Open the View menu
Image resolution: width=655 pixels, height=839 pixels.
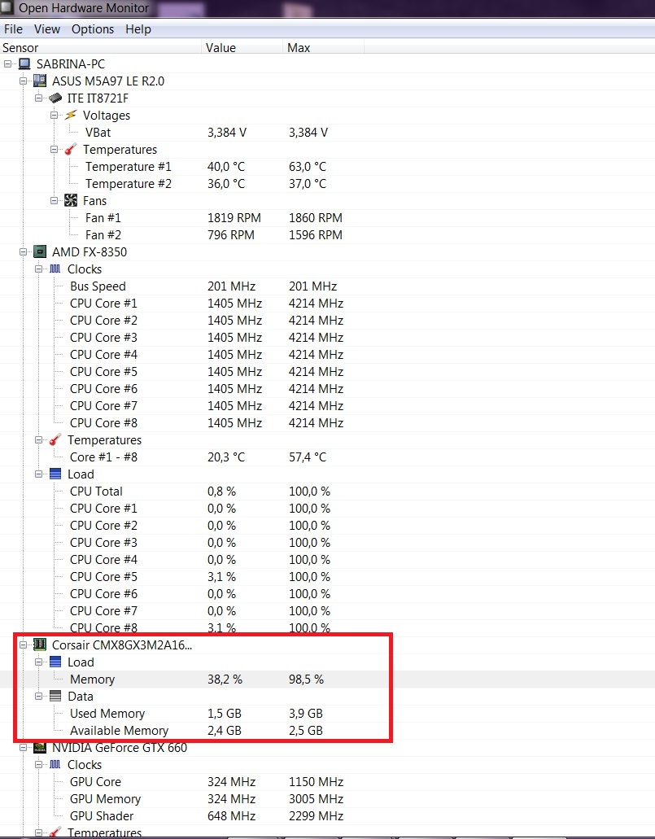pos(47,29)
